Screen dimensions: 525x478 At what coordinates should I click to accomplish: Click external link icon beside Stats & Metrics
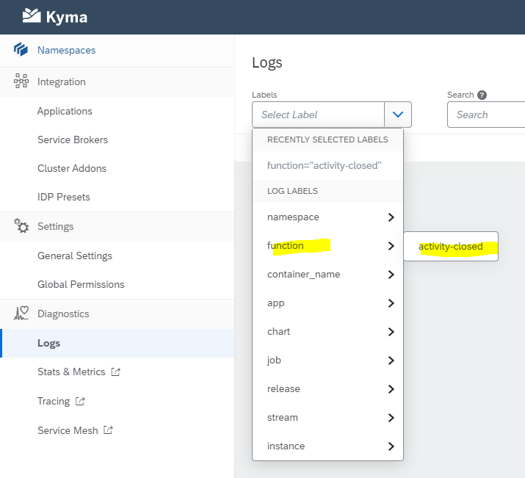point(115,372)
